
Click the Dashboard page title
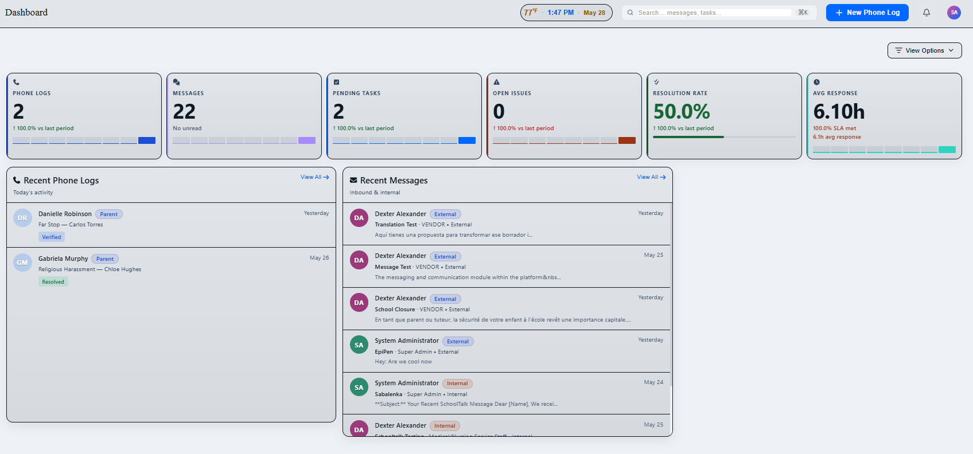pos(26,13)
